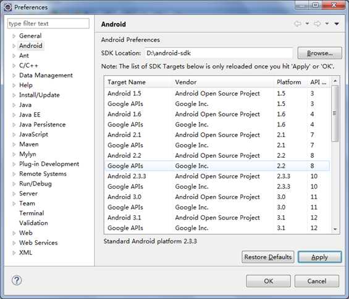The height and width of the screenshot is (299, 349).
Task: Select Google APIs row with platform 1.5
Action: (x=217, y=104)
